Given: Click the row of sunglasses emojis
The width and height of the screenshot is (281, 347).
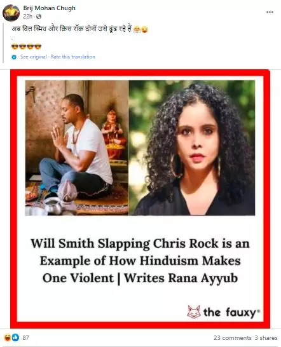Looking at the screenshot, I should click(26, 46).
